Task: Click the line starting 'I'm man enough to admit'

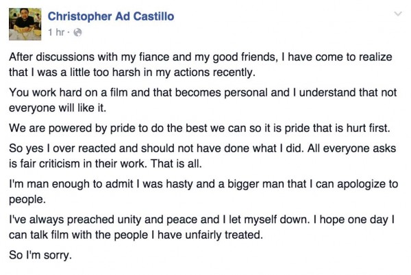Action: (x=203, y=184)
